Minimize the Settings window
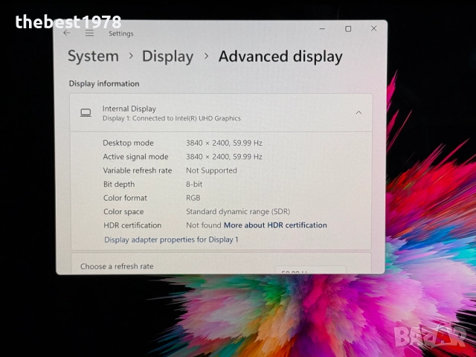 click(x=322, y=29)
